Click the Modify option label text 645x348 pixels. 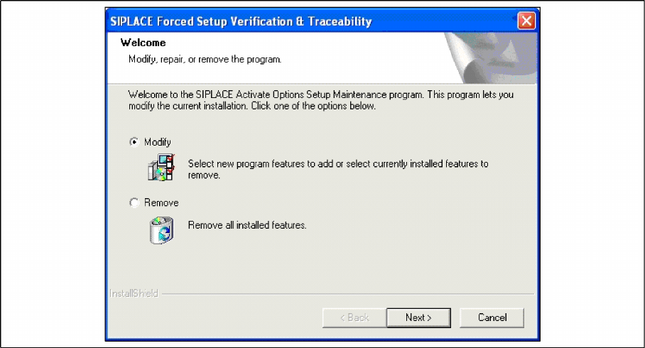(158, 142)
